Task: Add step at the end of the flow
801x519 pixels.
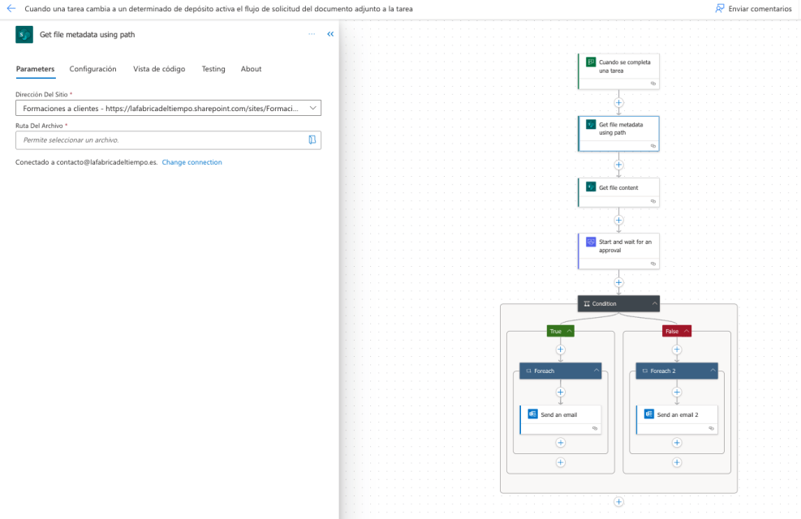Action: tap(618, 502)
